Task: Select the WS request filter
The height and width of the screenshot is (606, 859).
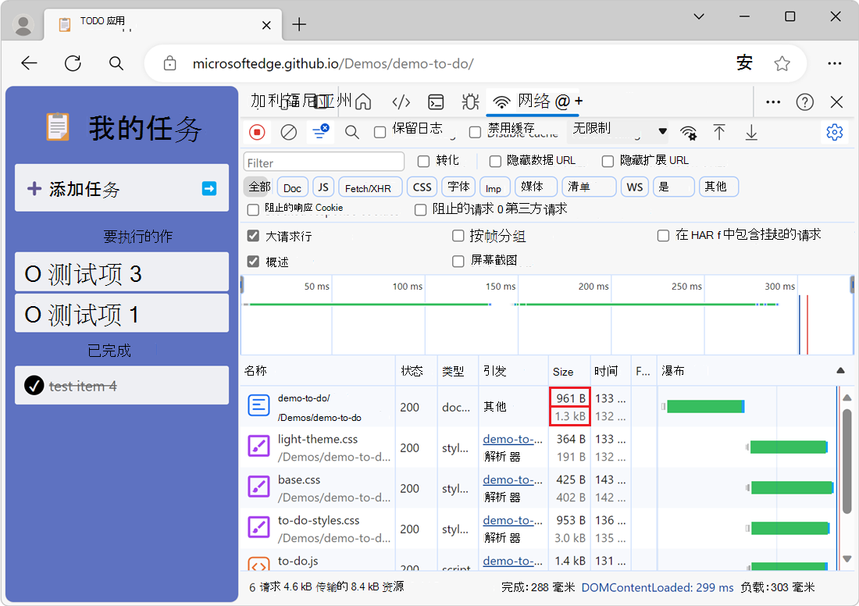Action: click(x=634, y=187)
